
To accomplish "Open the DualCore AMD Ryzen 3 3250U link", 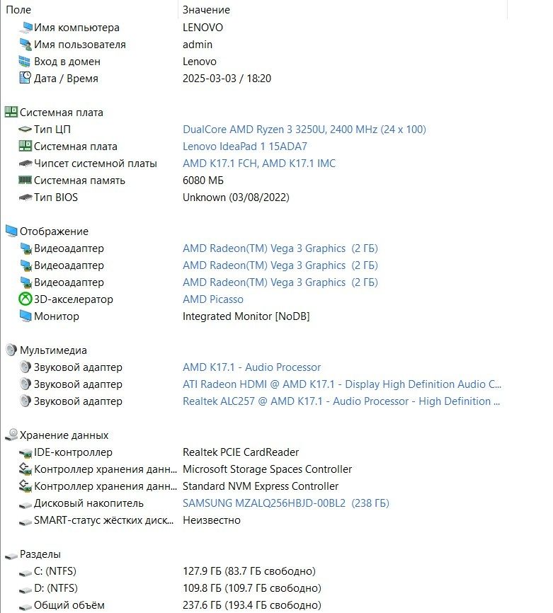I will [x=304, y=130].
